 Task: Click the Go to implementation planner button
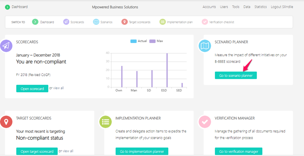(x=142, y=151)
